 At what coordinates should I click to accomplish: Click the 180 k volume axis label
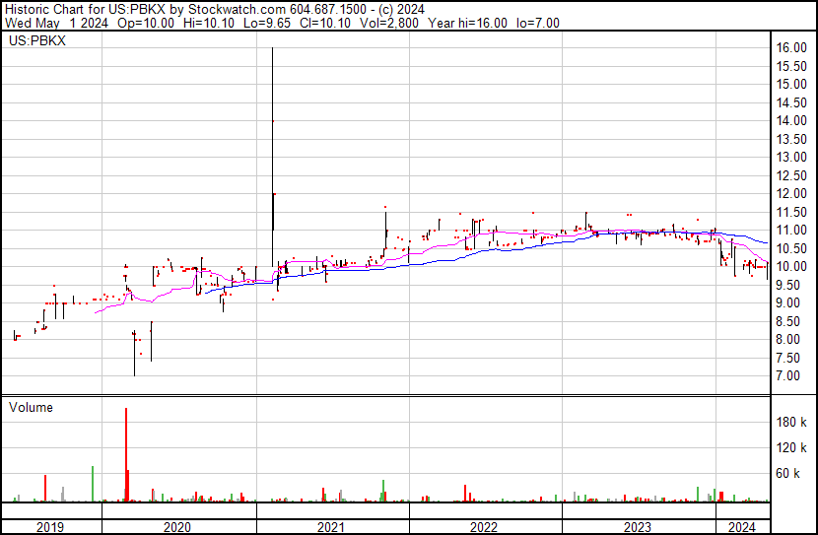[x=791, y=422]
